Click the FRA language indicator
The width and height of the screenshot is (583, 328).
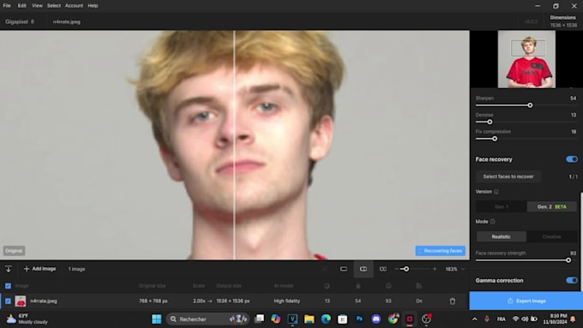click(501, 319)
